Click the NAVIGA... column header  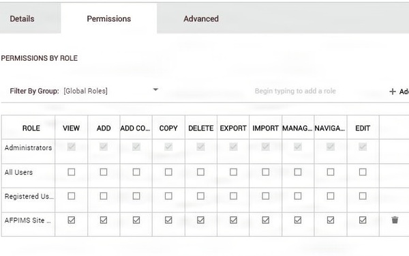[330, 128]
